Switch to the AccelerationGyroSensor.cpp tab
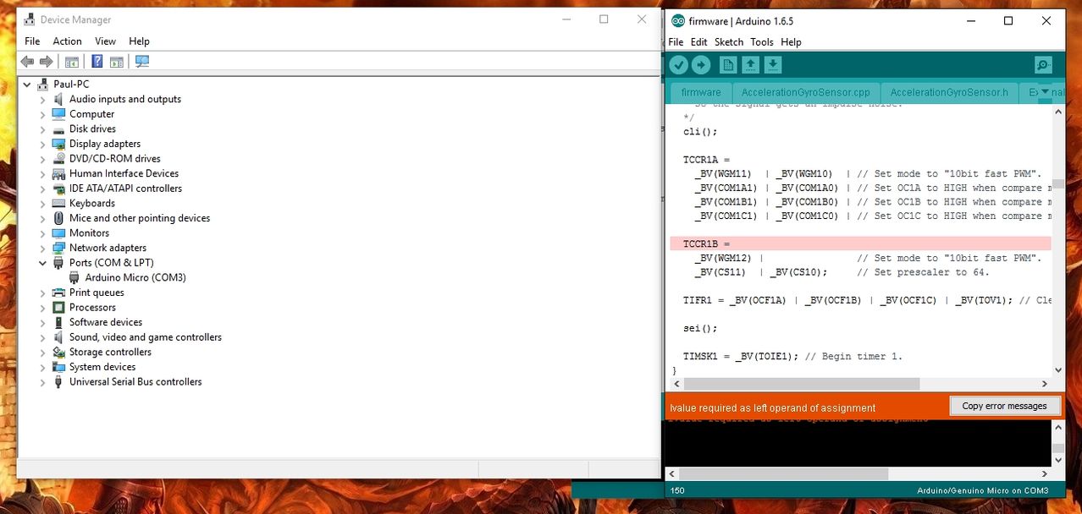 805,92
